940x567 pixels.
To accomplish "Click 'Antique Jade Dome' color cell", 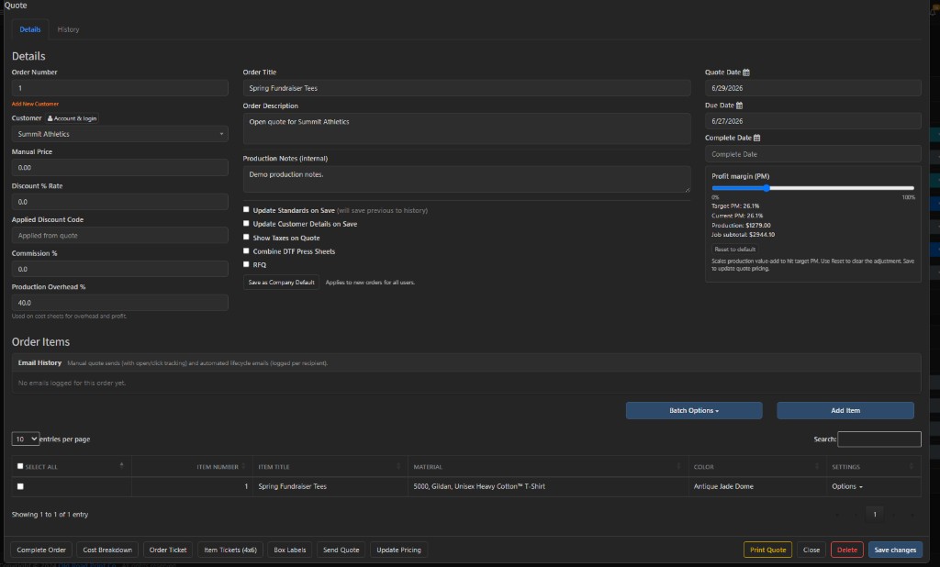I will pos(757,486).
